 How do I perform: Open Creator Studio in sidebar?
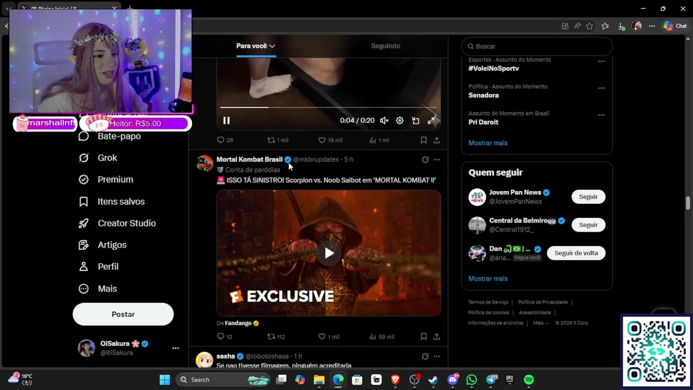117,223
